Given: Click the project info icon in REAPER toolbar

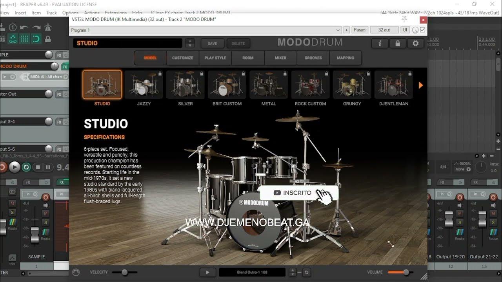Looking at the screenshot, I should (x=13, y=27).
